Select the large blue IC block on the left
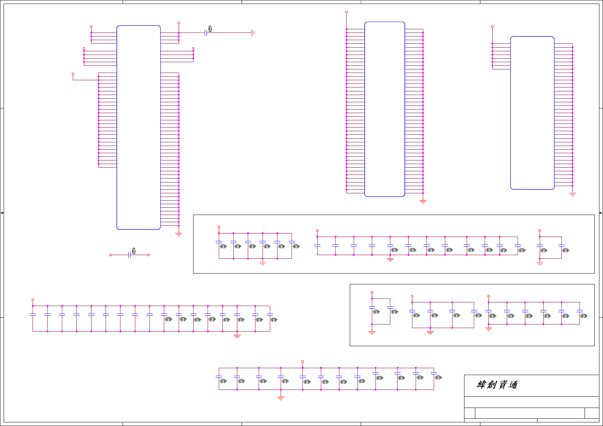This screenshot has width=603, height=426. [x=139, y=128]
